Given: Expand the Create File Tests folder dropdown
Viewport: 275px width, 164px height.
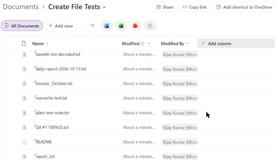Looking at the screenshot, I should 104,7.
